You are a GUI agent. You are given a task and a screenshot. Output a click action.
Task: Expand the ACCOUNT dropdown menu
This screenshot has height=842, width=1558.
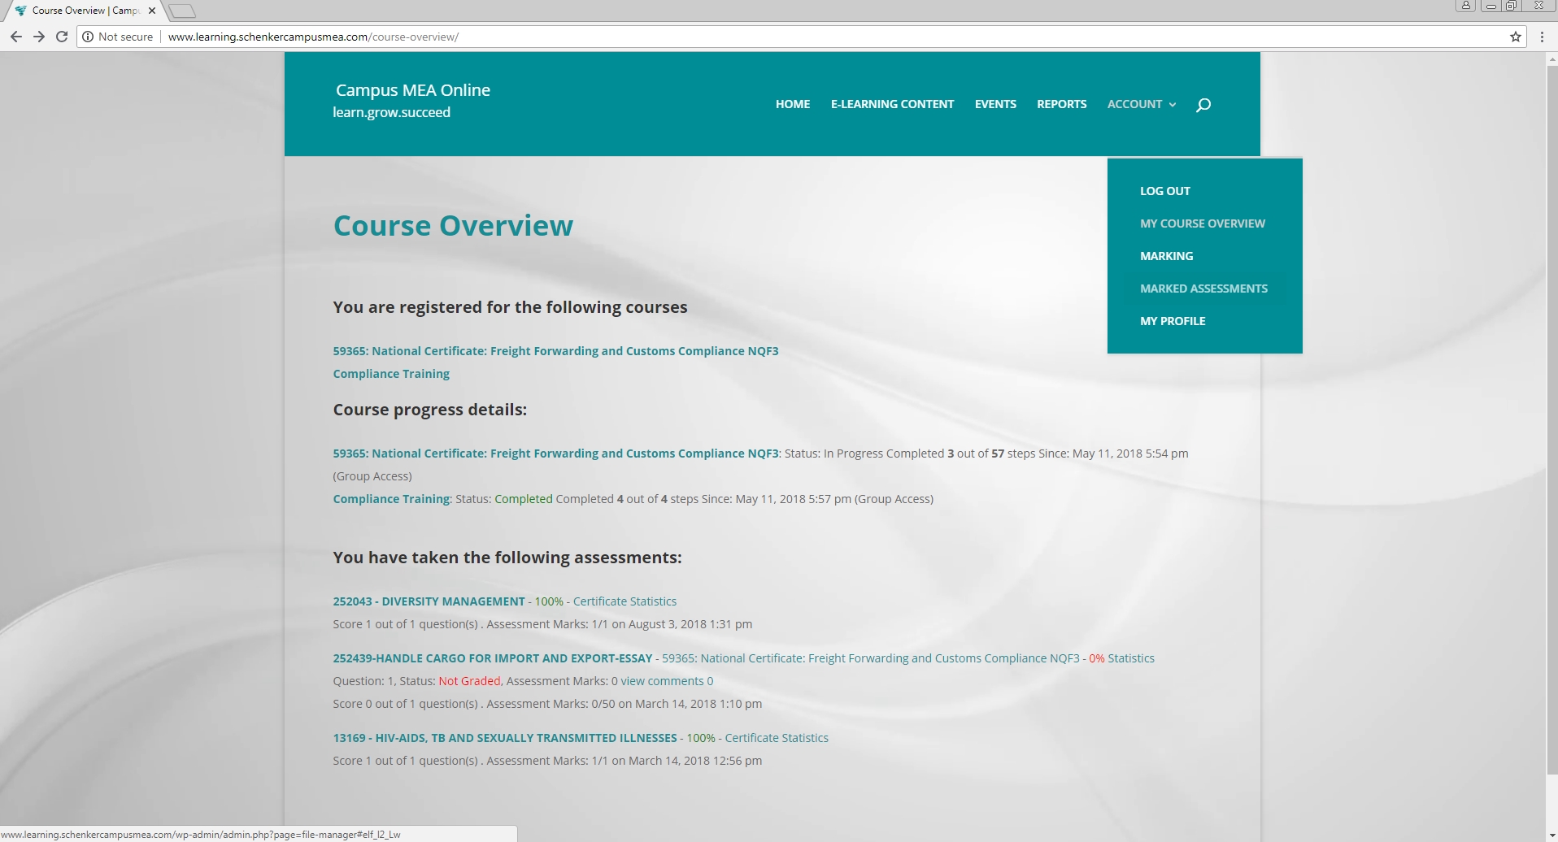[x=1141, y=104]
